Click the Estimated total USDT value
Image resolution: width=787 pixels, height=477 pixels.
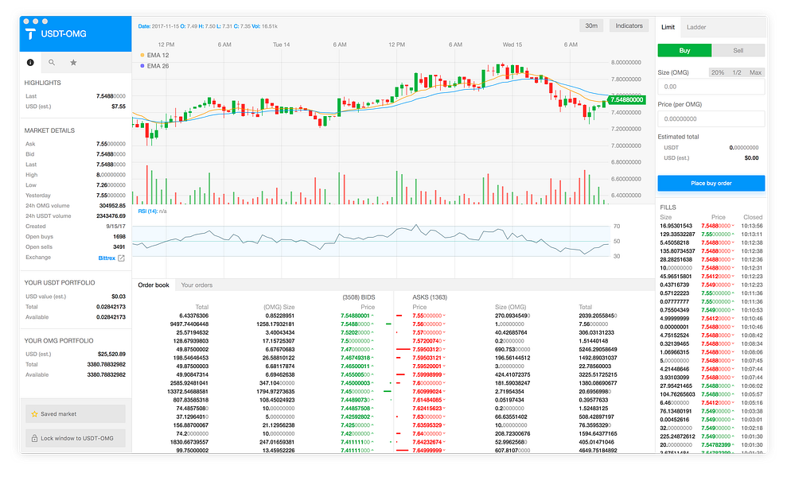tap(744, 148)
